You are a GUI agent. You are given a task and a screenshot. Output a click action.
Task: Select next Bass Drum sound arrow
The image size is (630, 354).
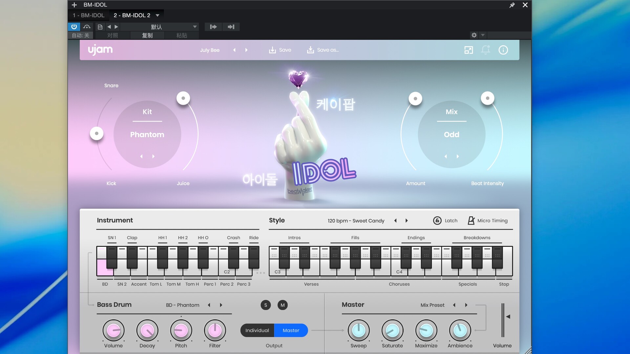[x=221, y=305]
